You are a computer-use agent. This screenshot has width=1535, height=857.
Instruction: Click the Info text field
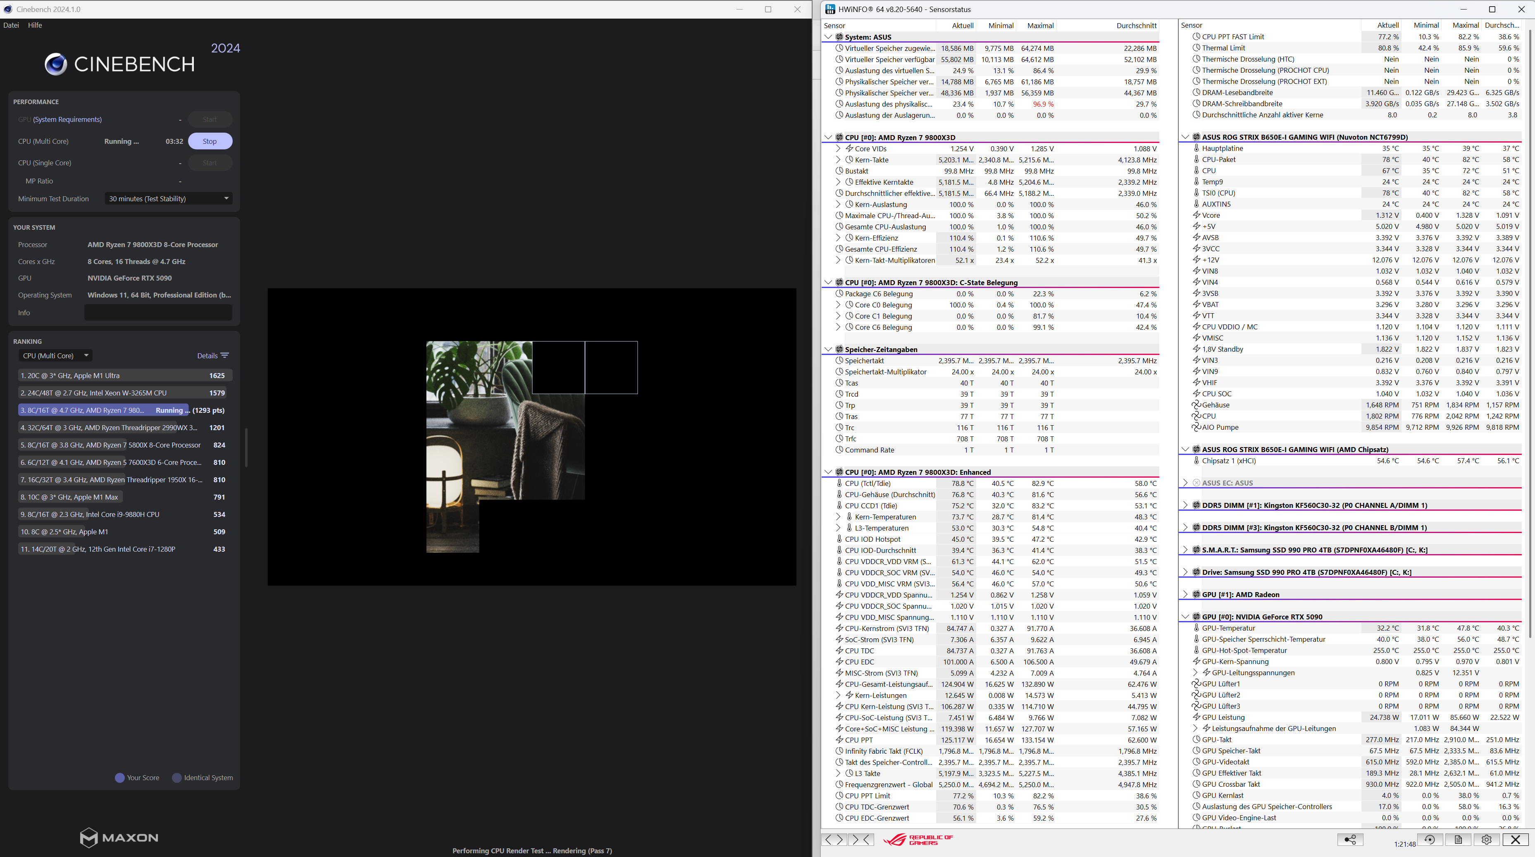point(158,313)
